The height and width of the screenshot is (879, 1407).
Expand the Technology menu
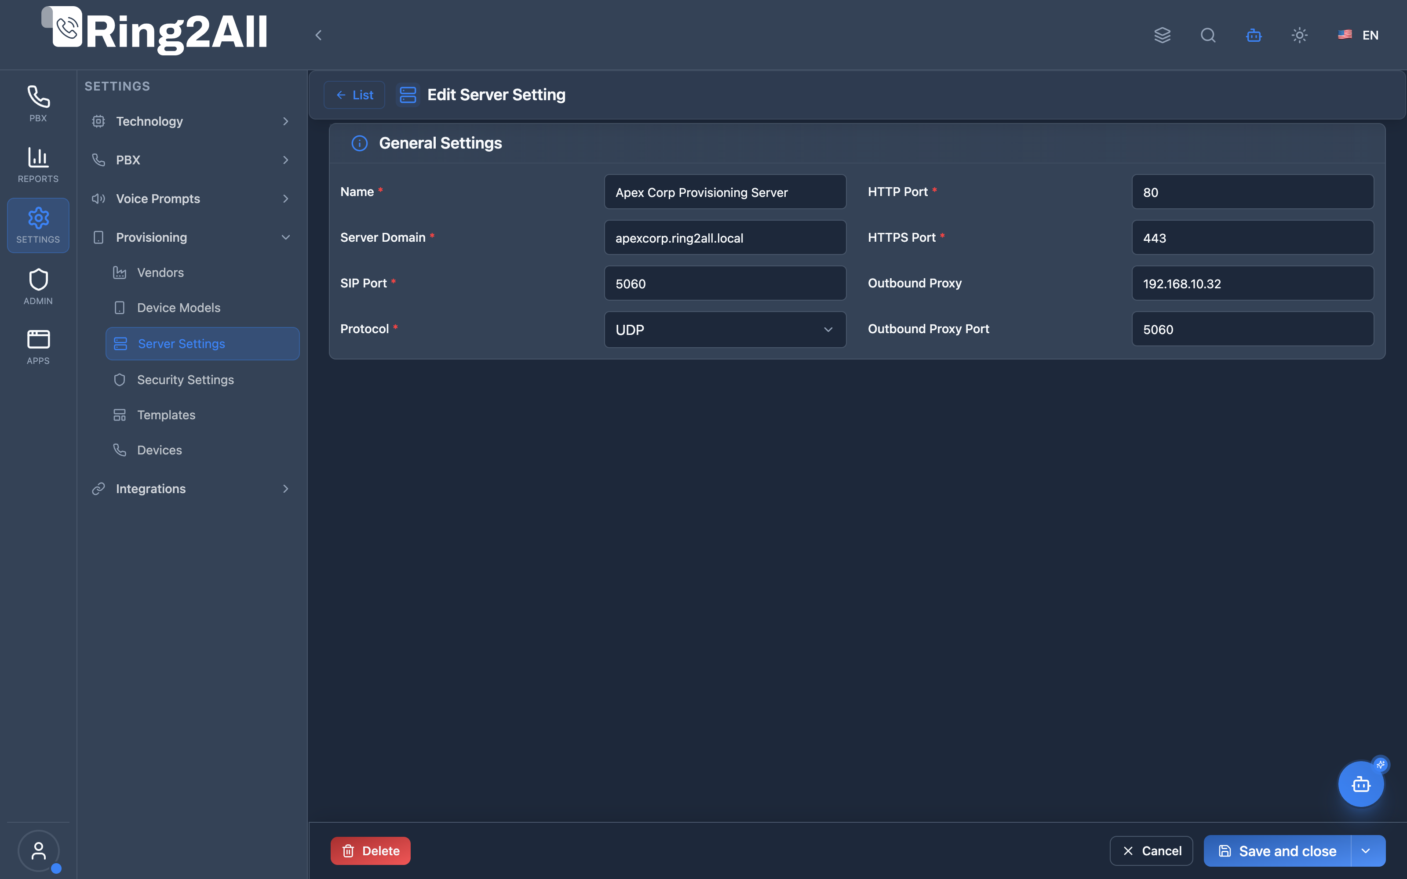pyautogui.click(x=191, y=121)
